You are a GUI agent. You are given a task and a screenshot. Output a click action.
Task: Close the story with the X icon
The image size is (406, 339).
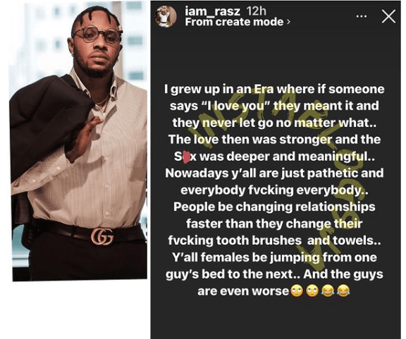coord(388,16)
